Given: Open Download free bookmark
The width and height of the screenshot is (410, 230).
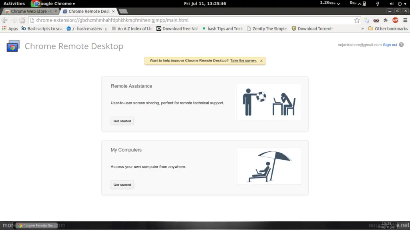Looking at the screenshot, I should (177, 29).
